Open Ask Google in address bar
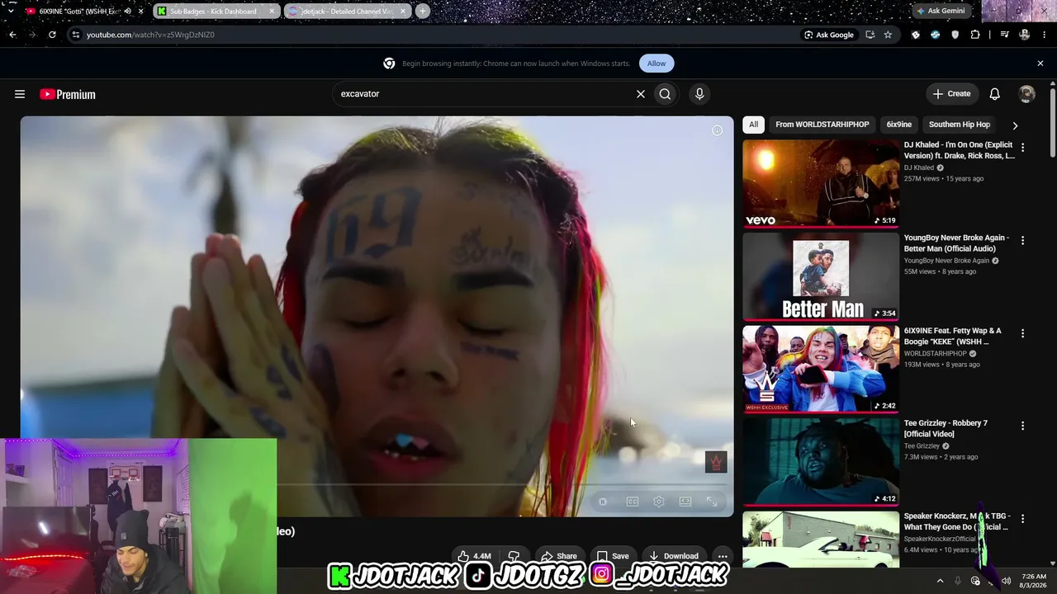The height and width of the screenshot is (594, 1057). (829, 35)
